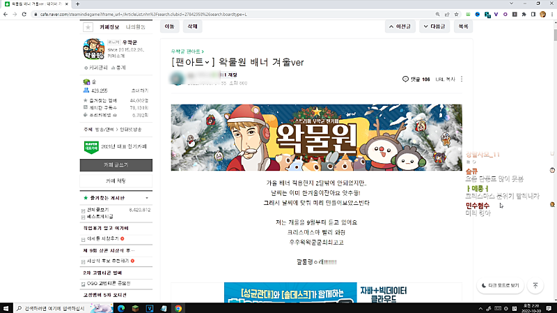Image resolution: width=557 pixels, height=313 pixels.
Task: Open the post's three-dot more options
Action: tap(462, 79)
